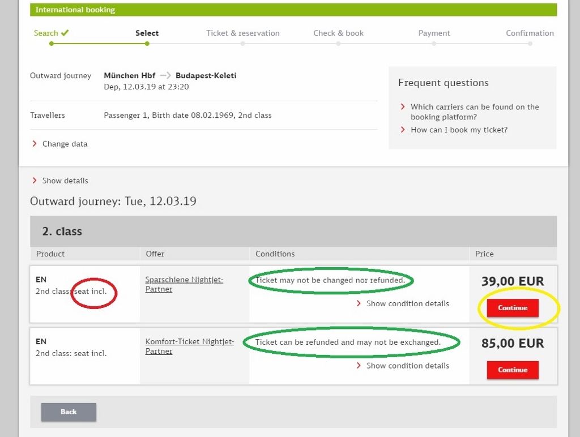This screenshot has width=580, height=437.
Task: Click chevron of 39,00 EUR condition details
Action: point(359,303)
